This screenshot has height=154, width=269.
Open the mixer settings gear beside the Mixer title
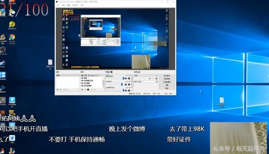(x=111, y=72)
